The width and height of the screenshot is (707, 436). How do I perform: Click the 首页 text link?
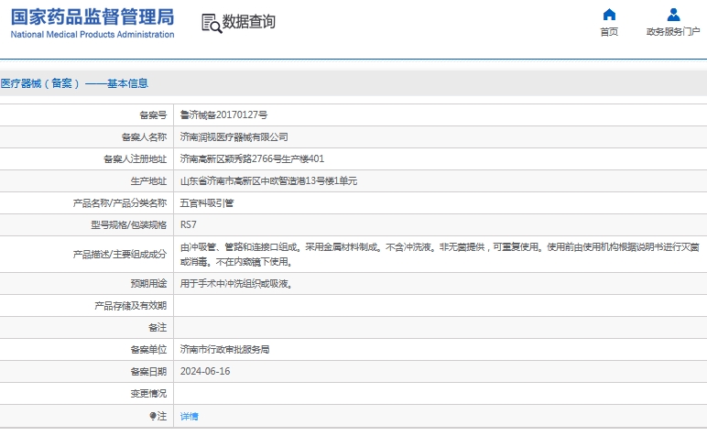coord(609,31)
